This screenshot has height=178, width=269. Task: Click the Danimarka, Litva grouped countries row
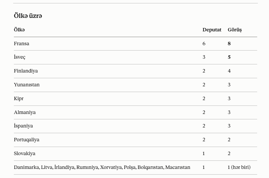coord(136,168)
